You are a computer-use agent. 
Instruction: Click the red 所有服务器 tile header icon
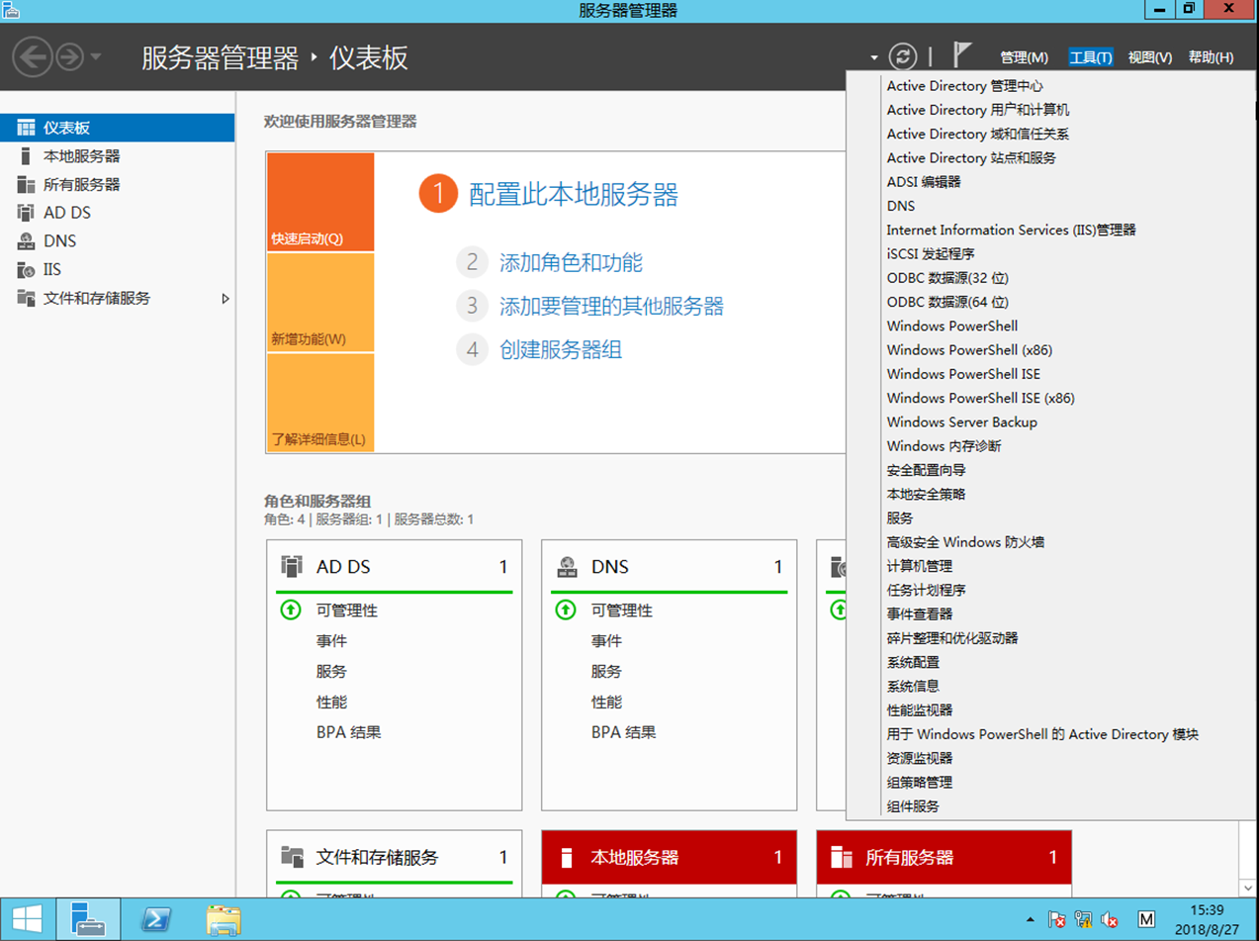tap(842, 857)
